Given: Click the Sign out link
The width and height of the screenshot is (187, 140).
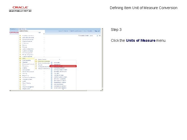Looking at the screenshot, I should click(x=97, y=31).
